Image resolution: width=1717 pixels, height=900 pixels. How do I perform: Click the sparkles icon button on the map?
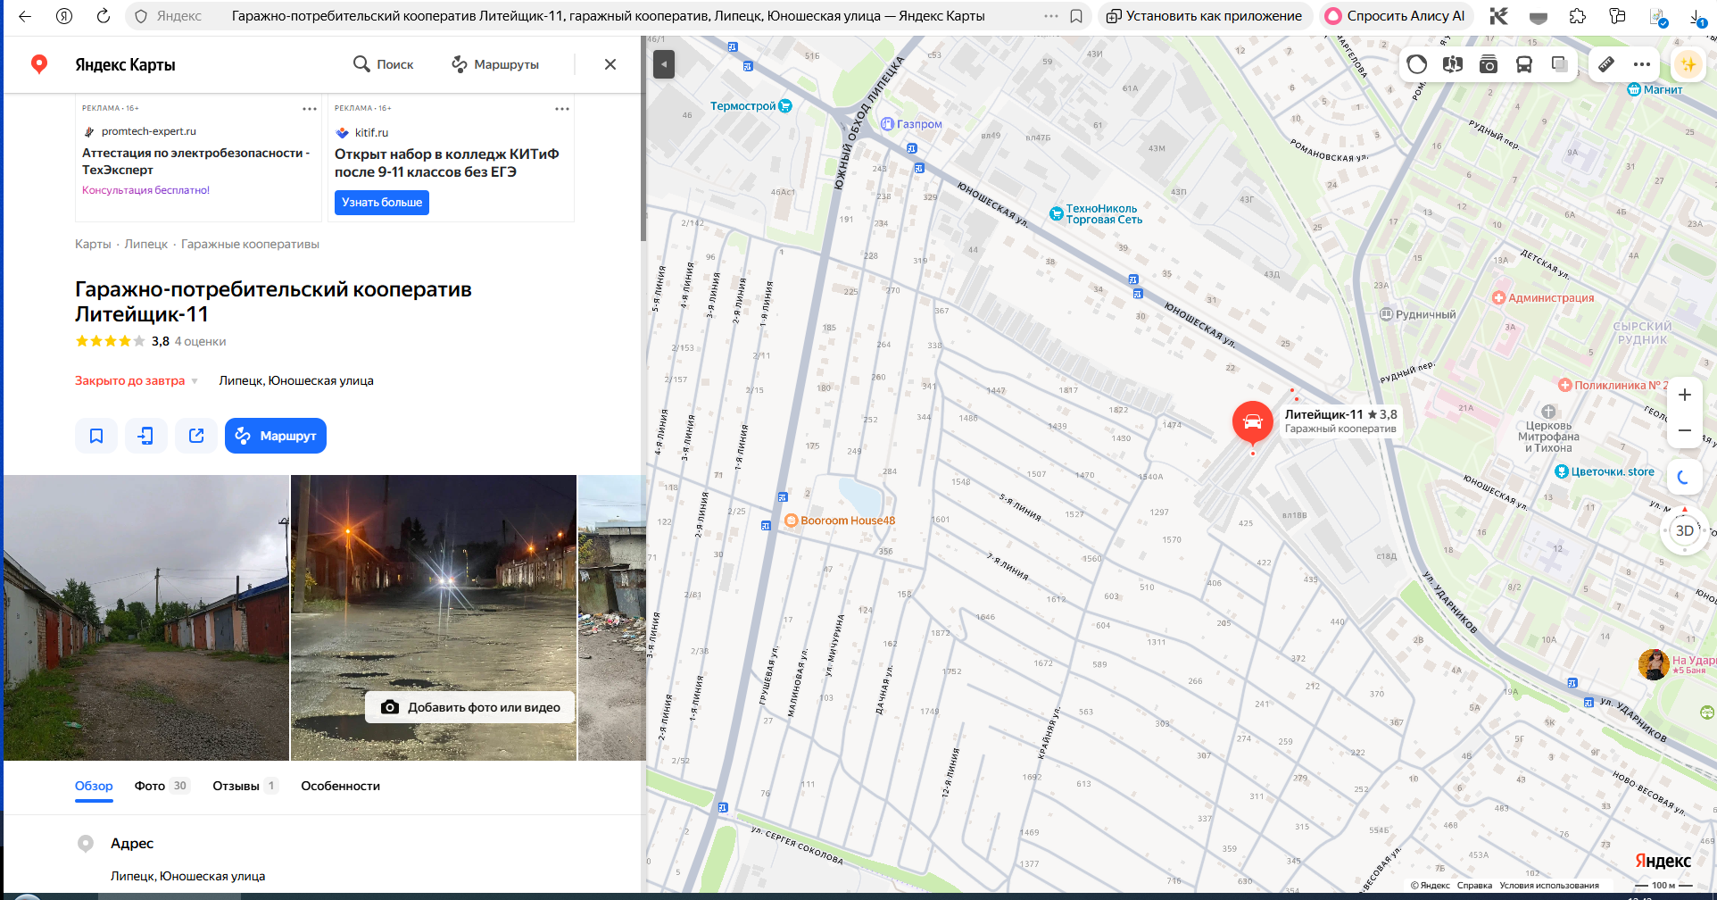click(x=1688, y=64)
